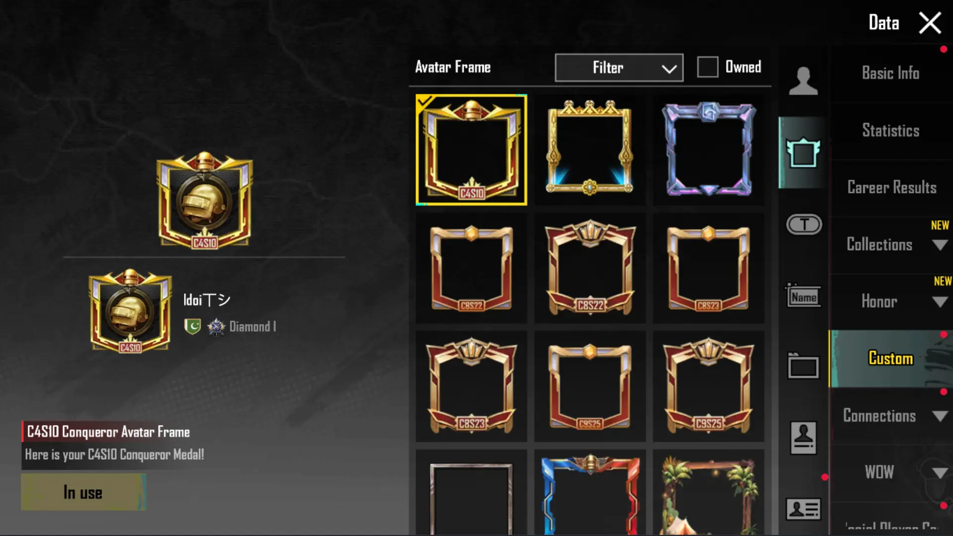This screenshot has width=953, height=536.
Task: Open the profile stamp portrait icon
Action: point(803,438)
